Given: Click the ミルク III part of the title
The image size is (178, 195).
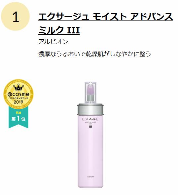Looking at the screenshot, I should pyautogui.click(x=59, y=30).
